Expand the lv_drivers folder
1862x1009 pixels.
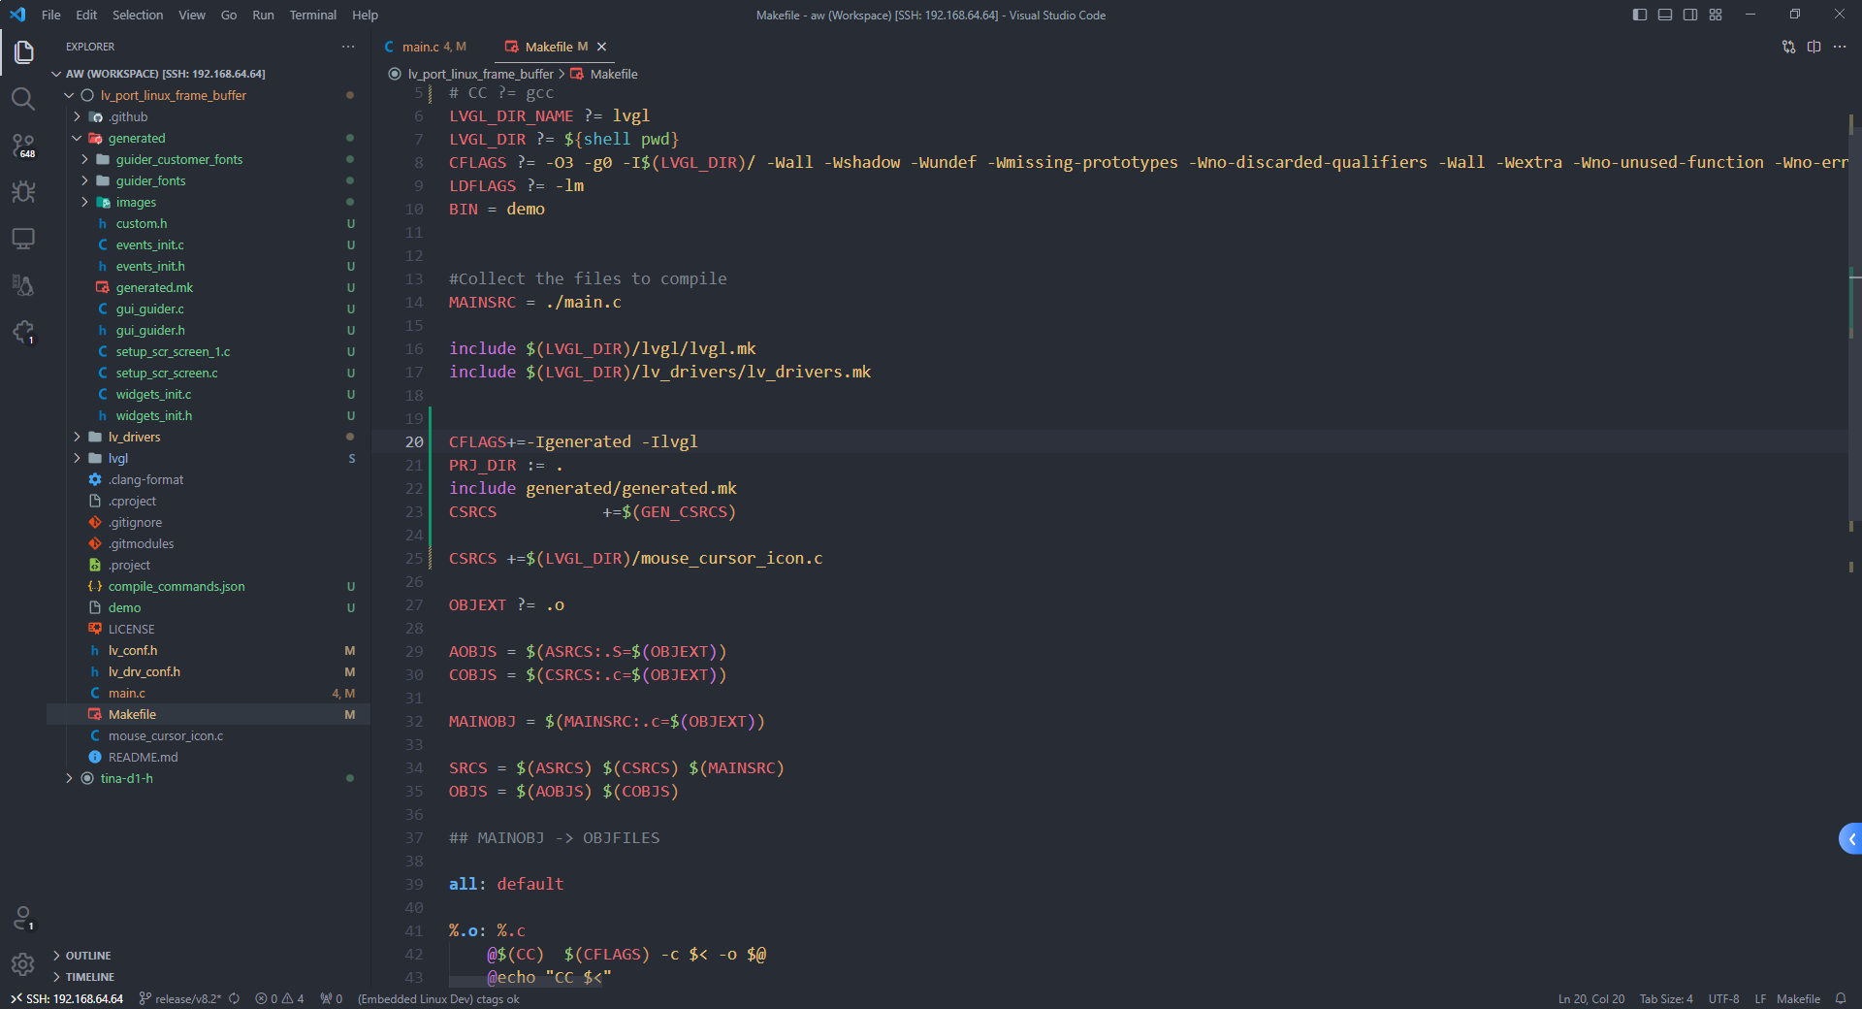tap(77, 437)
